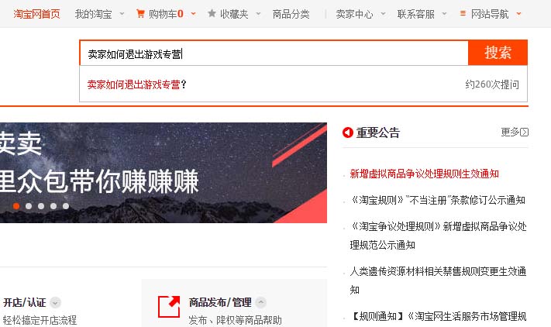Click the red 重要公告 speaker icon
Viewport: 551px width, 327px height.
tap(347, 133)
